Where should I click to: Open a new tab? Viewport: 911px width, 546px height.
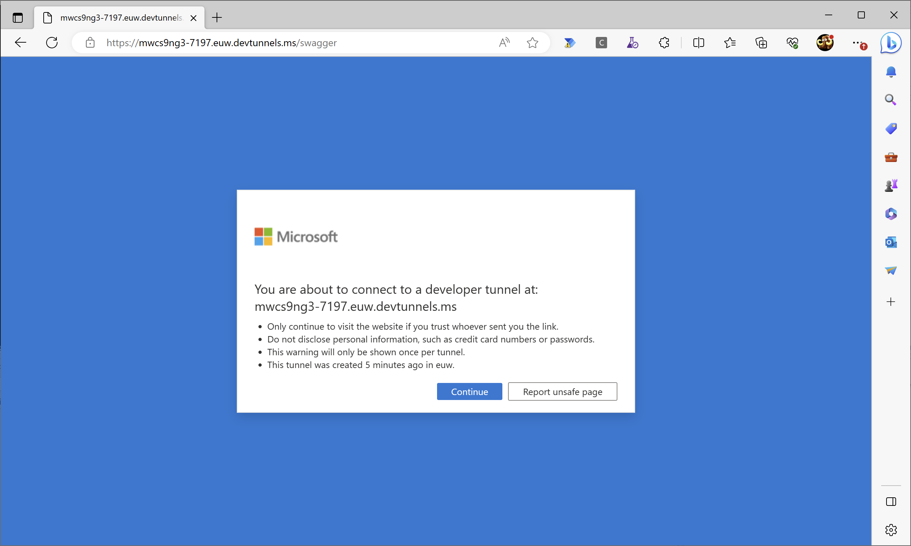point(217,17)
